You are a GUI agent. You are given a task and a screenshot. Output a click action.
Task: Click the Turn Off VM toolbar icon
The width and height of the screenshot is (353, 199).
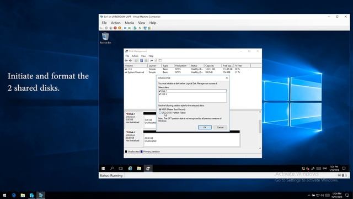pos(111,28)
